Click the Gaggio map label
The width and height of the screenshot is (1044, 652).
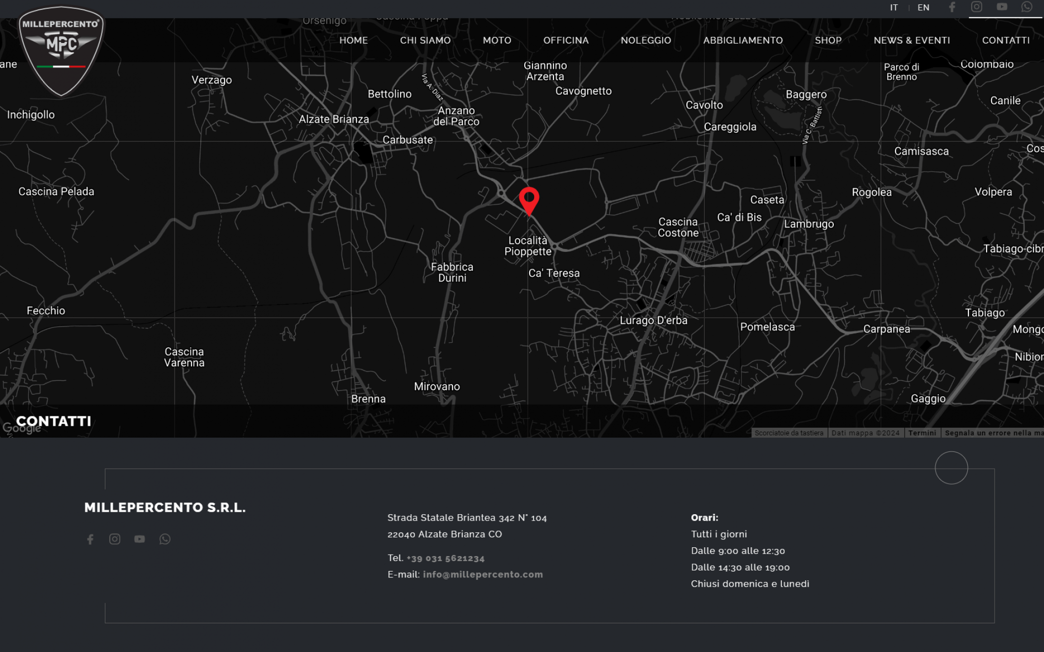(928, 399)
